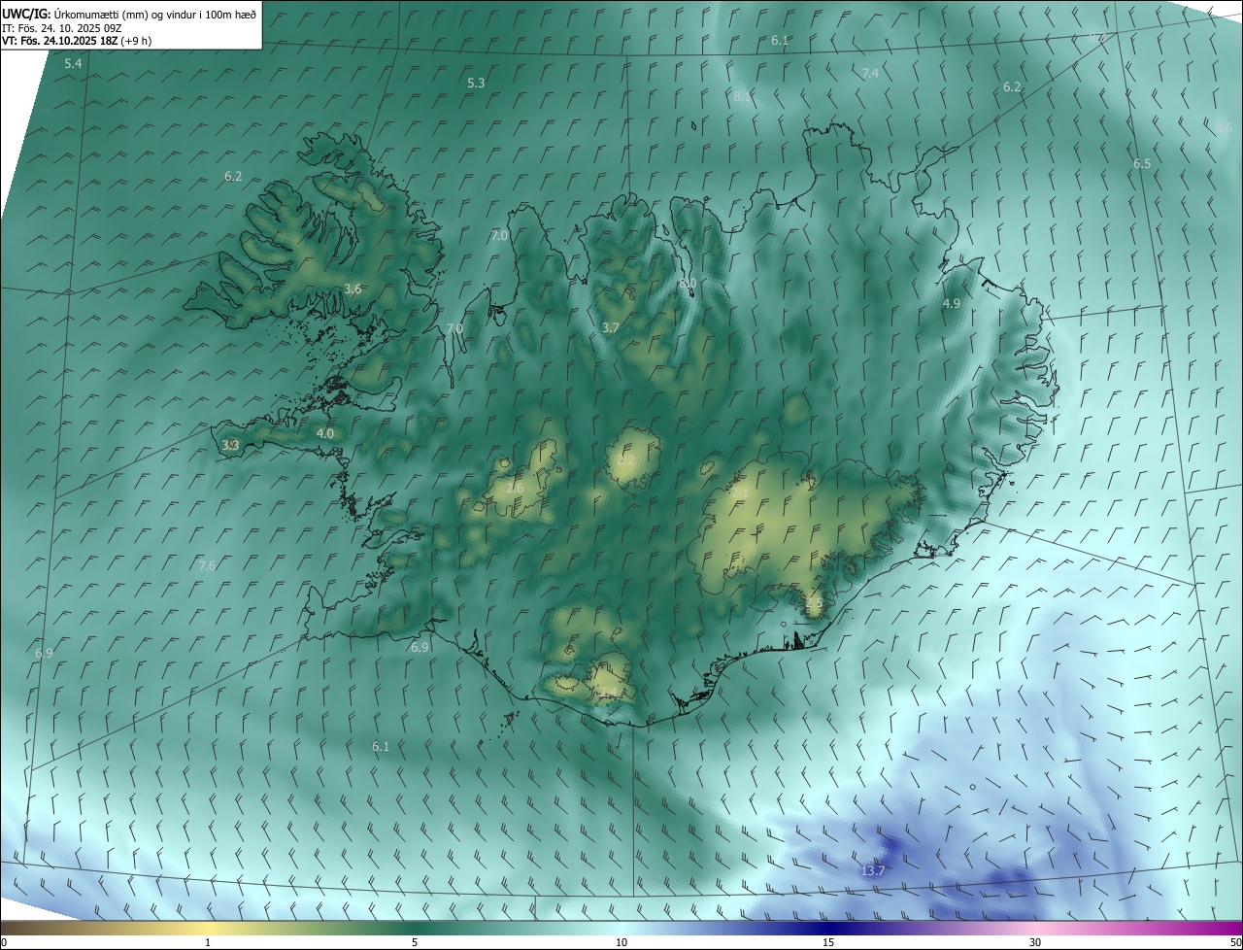Click the colorbar tick label 10
This screenshot has width=1243, height=950.
tap(621, 942)
